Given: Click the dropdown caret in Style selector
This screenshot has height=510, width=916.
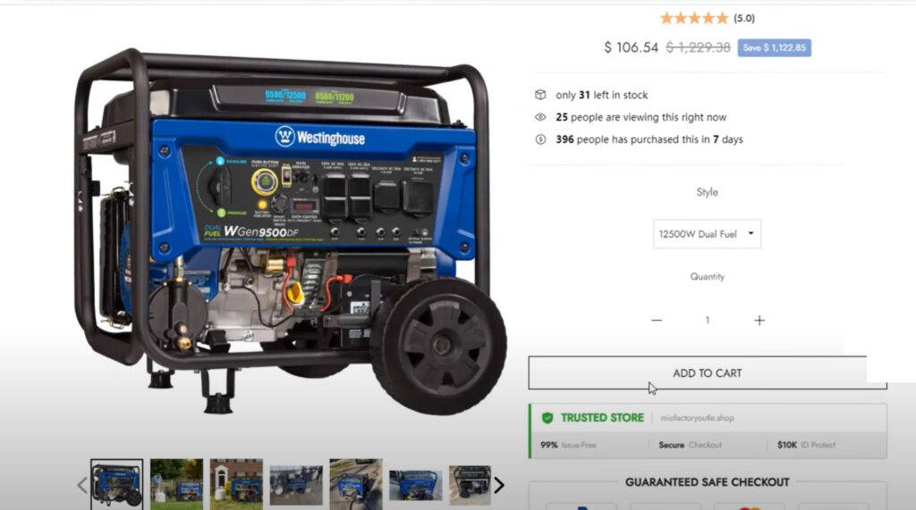Looking at the screenshot, I should pyautogui.click(x=751, y=233).
